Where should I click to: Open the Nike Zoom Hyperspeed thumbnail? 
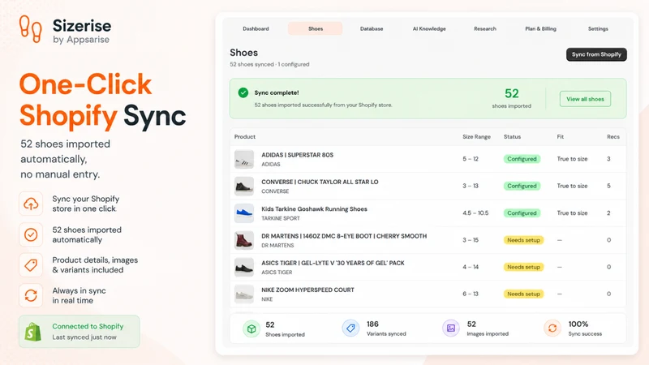pos(244,294)
